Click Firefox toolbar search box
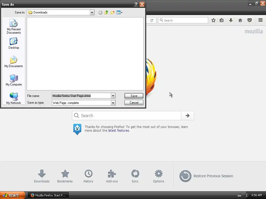 (x=183, y=20)
